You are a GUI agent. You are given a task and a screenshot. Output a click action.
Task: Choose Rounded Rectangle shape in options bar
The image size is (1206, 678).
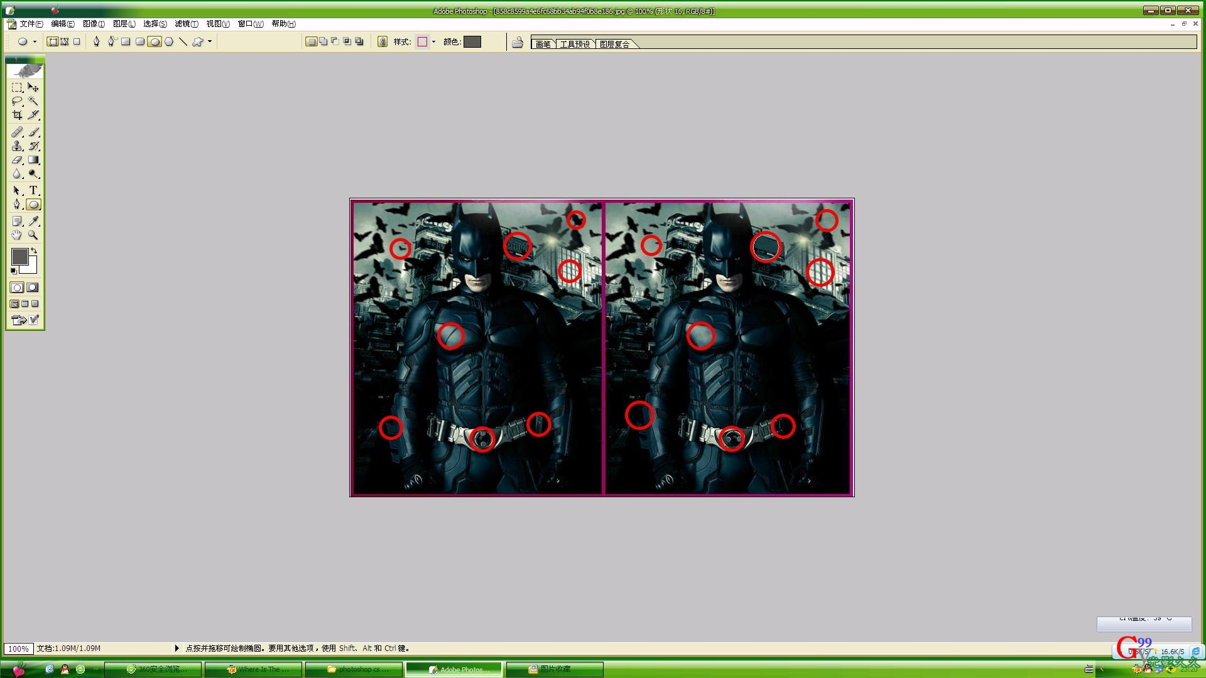[140, 41]
